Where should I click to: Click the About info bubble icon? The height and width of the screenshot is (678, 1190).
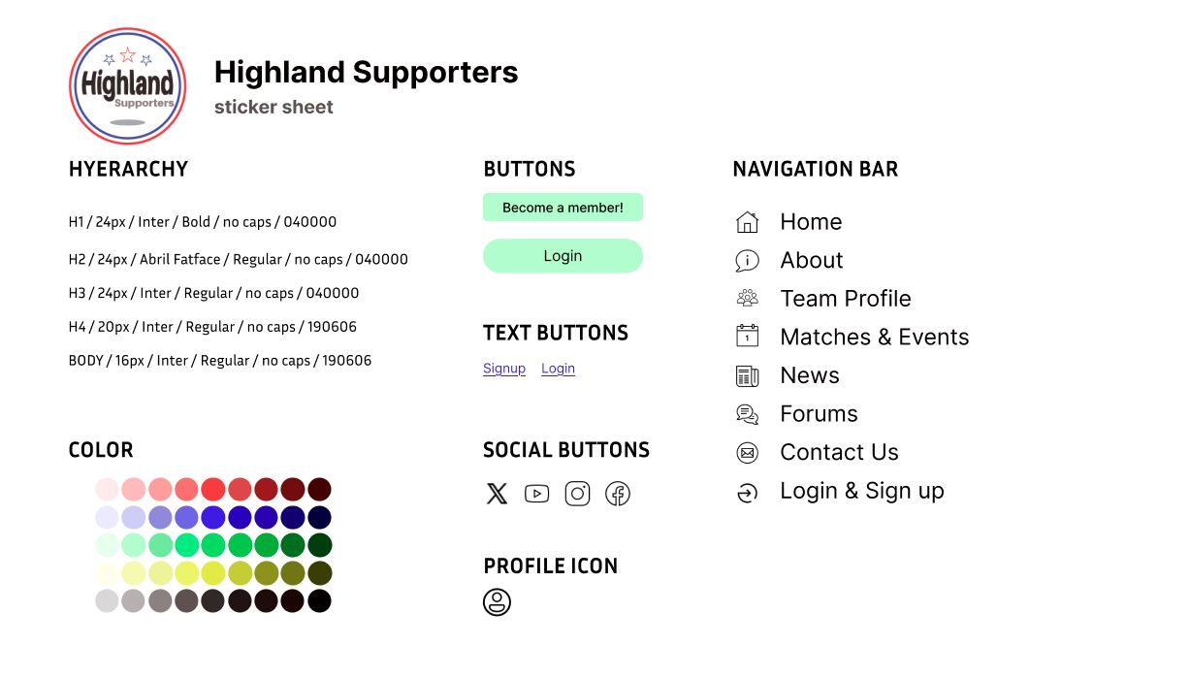[x=747, y=260]
